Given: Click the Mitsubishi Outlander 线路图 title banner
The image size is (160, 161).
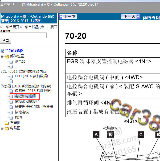Looking at the screenshot, I should point(29,18).
